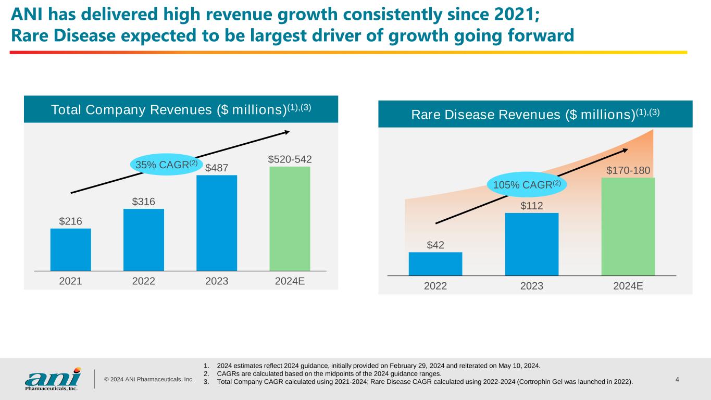
Task: Click the green 2024E bar labeled $170-180
Action: 628,227
